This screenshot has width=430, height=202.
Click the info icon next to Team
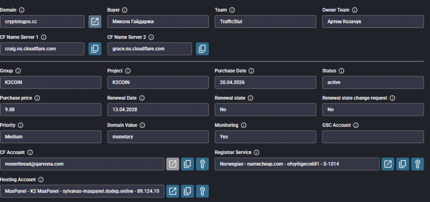click(232, 10)
